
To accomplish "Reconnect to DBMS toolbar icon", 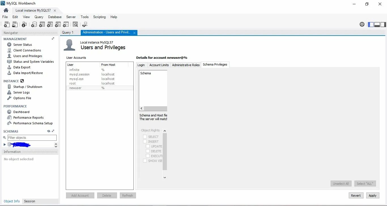I will [85, 25].
